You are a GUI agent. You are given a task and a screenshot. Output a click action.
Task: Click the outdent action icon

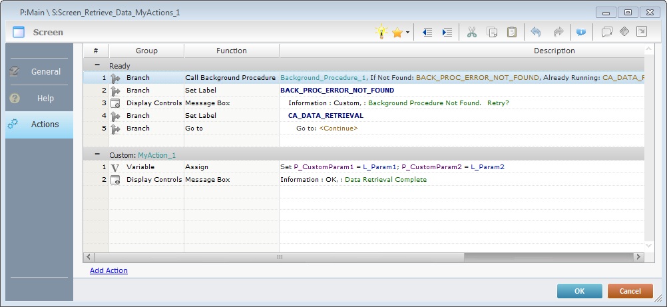coord(427,32)
